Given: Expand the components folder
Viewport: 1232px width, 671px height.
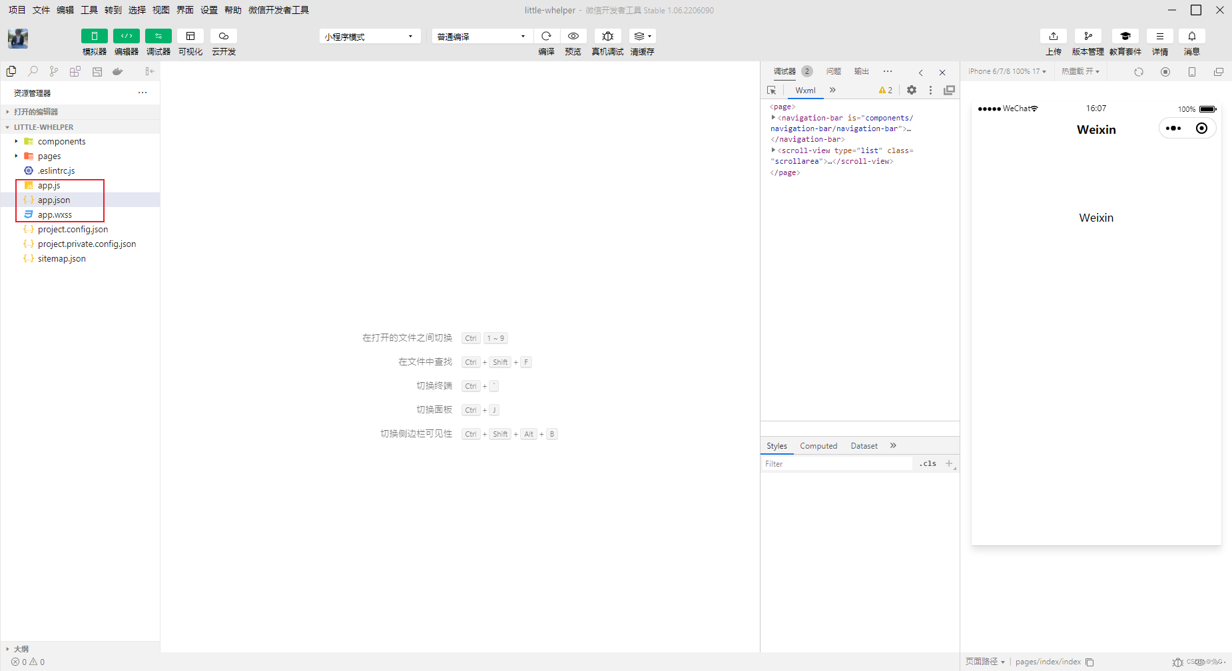Looking at the screenshot, I should click(x=80, y=141).
